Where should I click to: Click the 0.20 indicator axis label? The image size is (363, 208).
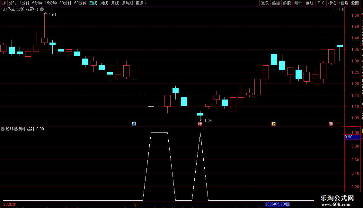click(355, 187)
